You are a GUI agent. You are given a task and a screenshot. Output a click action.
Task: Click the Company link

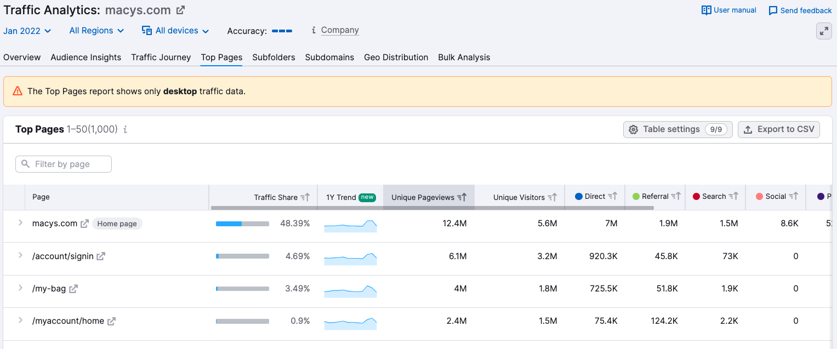(340, 31)
